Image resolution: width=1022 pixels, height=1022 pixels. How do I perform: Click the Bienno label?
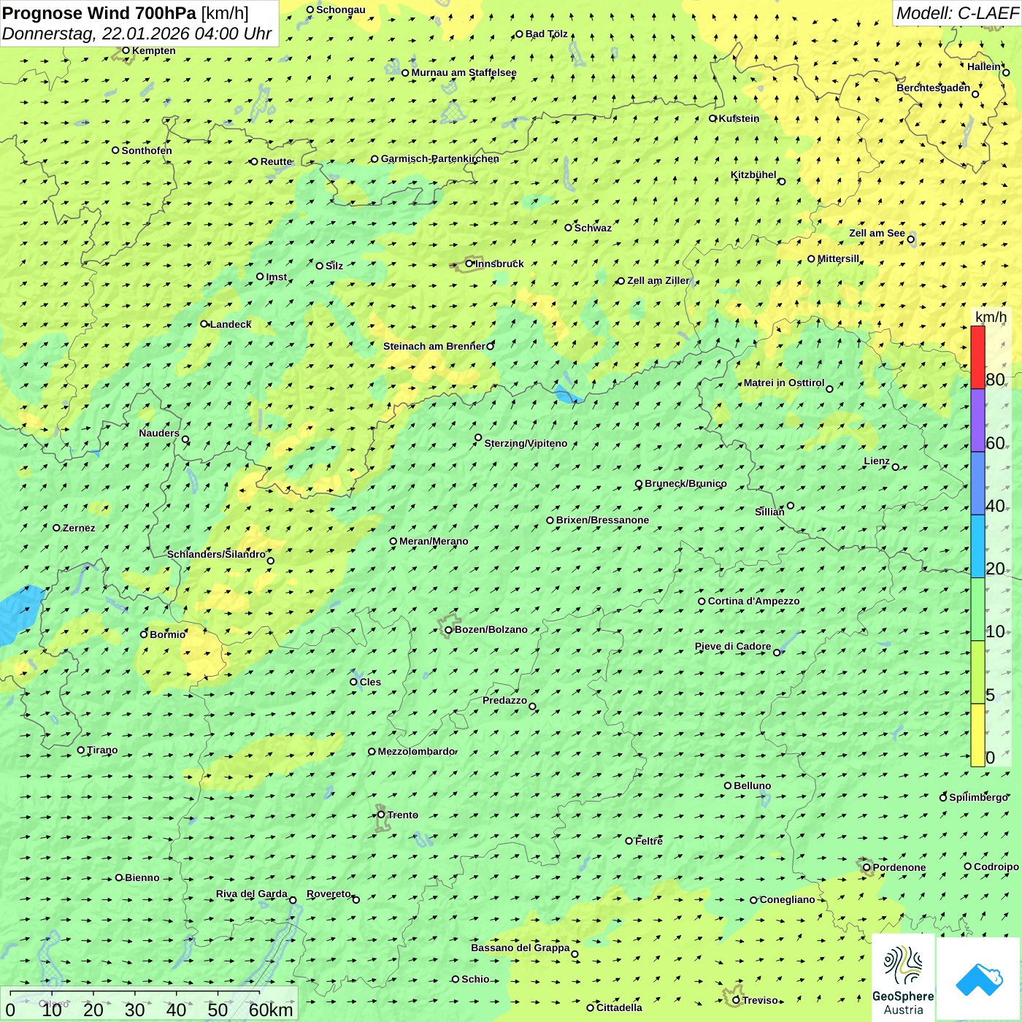pos(142,877)
